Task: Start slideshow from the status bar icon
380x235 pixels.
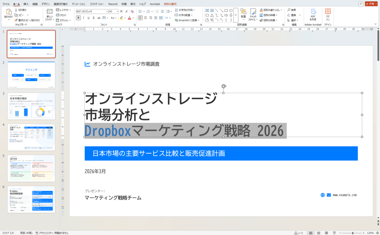Action: (334, 233)
